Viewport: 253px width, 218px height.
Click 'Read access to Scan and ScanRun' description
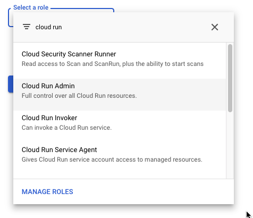point(113,64)
